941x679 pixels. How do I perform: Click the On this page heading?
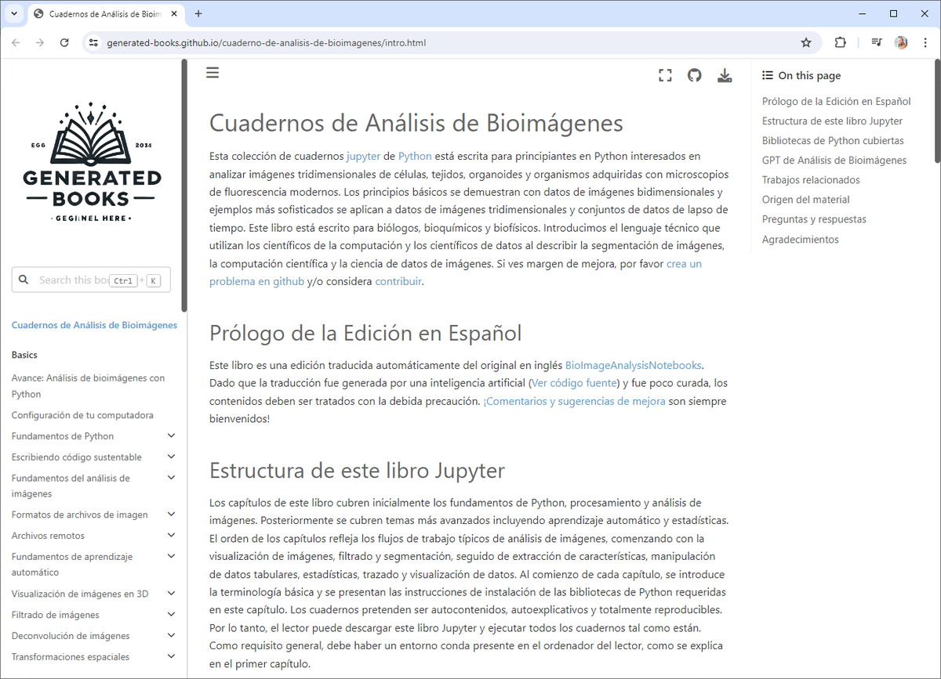click(x=801, y=76)
